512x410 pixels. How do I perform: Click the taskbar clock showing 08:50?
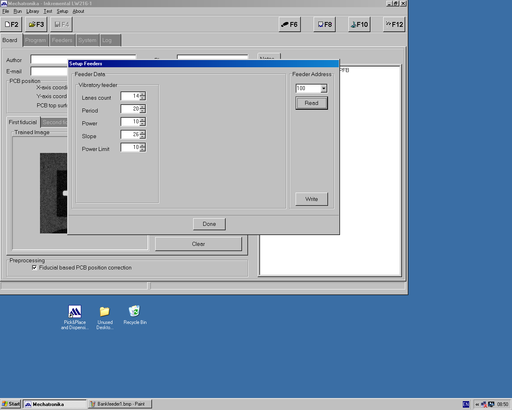[503, 404]
